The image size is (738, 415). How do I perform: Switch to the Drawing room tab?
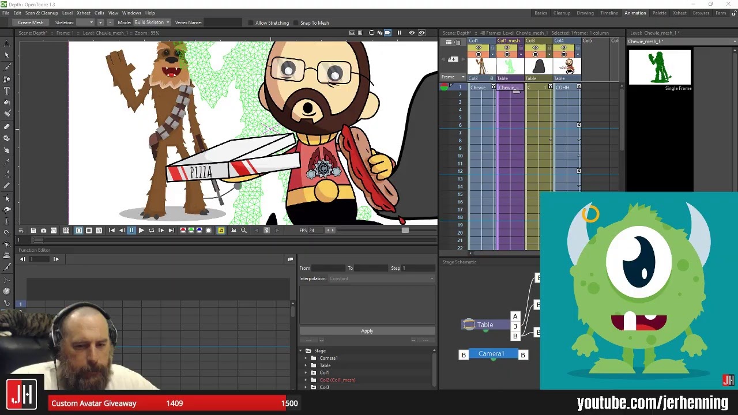click(585, 13)
